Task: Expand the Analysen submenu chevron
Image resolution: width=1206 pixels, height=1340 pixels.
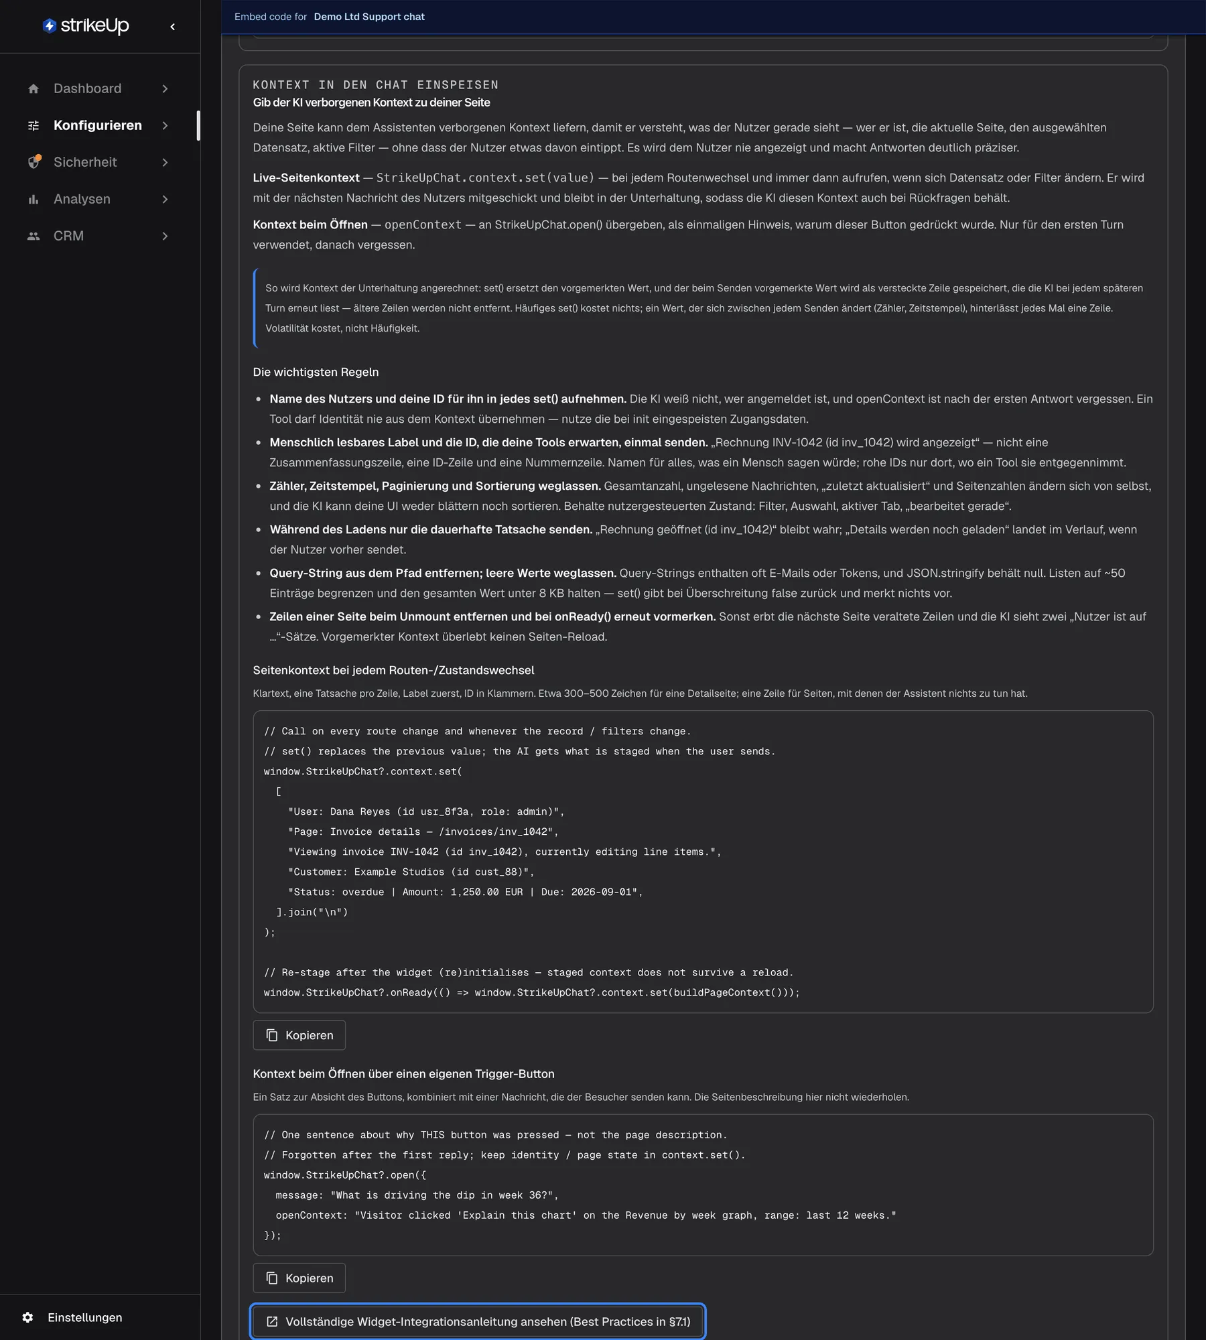Action: (165, 199)
